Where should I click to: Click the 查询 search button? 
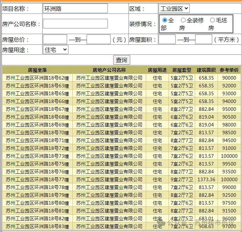pyautogui.click(x=122, y=60)
